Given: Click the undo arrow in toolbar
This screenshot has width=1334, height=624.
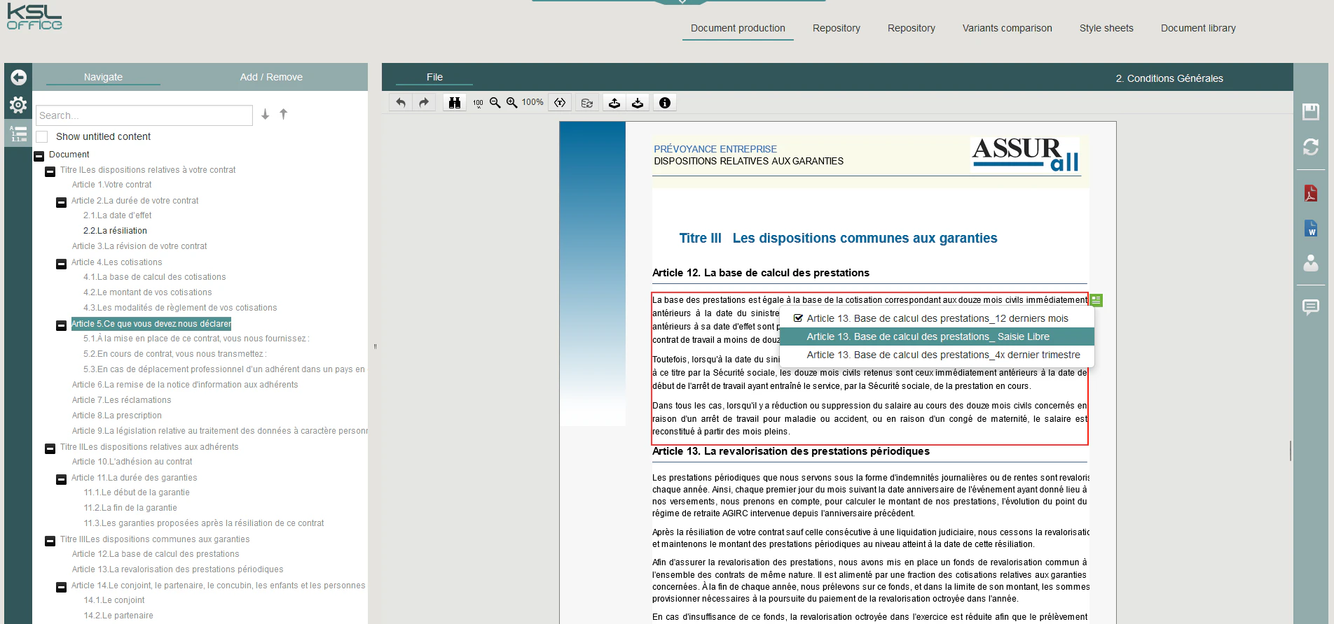Looking at the screenshot, I should click(x=401, y=103).
